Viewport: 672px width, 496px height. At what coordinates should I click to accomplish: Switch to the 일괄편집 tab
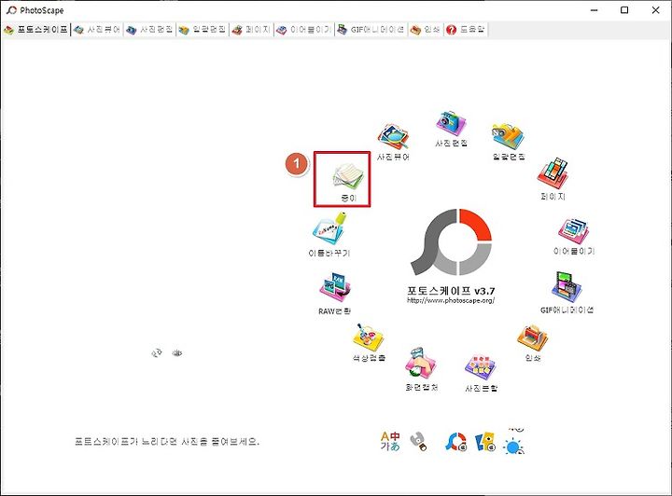pos(203,30)
